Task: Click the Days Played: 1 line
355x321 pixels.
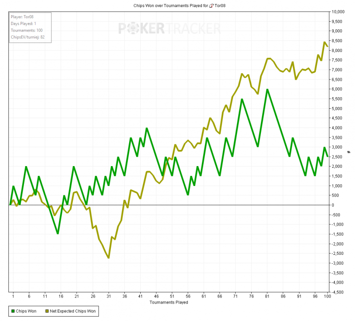Action: tap(24, 24)
